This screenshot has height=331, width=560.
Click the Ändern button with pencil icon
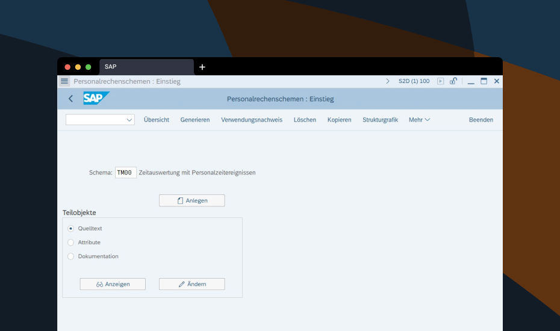(192, 284)
